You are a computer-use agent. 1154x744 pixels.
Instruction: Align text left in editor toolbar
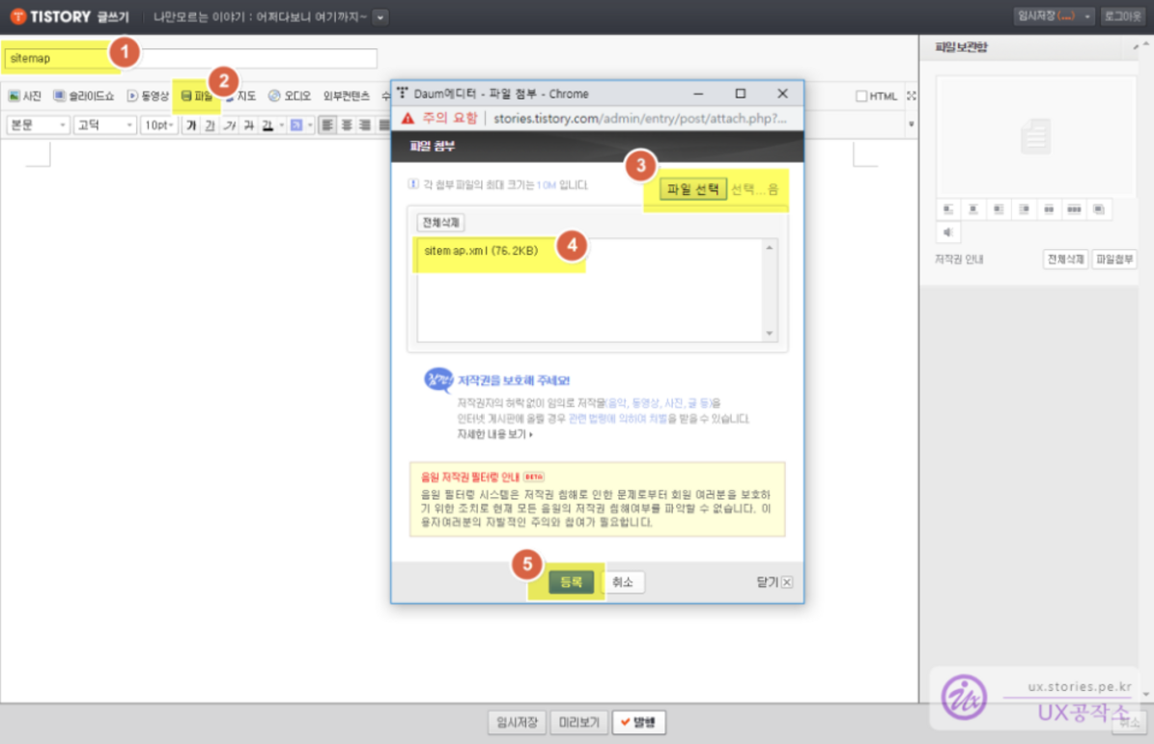pos(327,125)
